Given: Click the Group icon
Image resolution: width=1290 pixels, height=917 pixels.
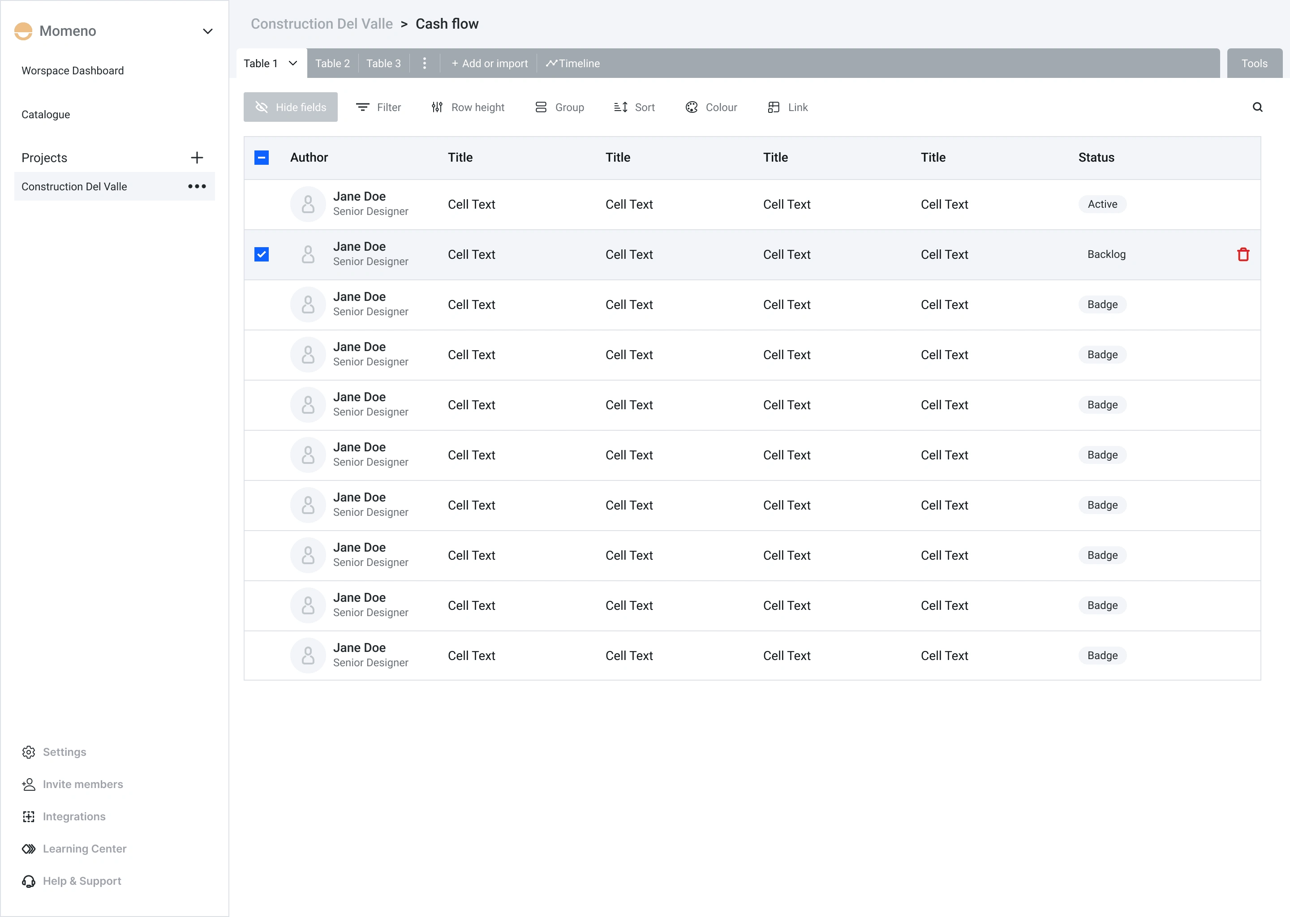Looking at the screenshot, I should coord(541,107).
